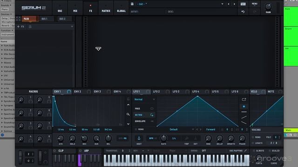Enable the porta ALWAYS checkbox
Image resolution: width=298 pixels, height=167 pixels.
point(254,151)
